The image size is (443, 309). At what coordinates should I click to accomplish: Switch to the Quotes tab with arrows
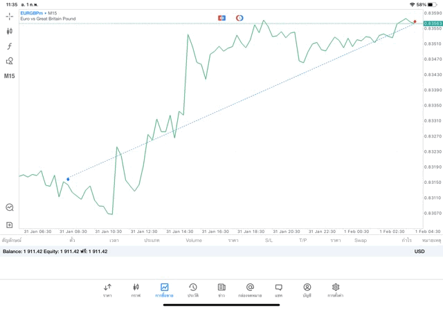tap(107, 290)
